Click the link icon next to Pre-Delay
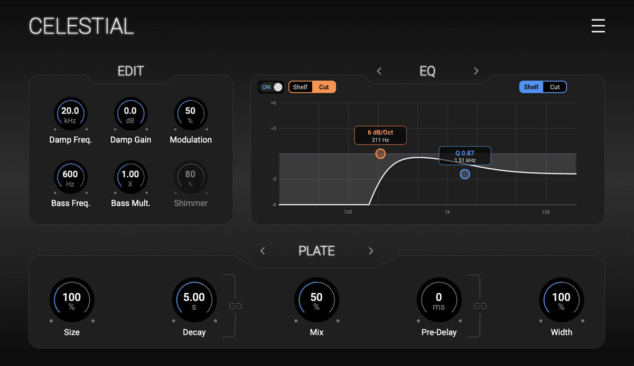Screen dimensions: 634x366 (480, 306)
